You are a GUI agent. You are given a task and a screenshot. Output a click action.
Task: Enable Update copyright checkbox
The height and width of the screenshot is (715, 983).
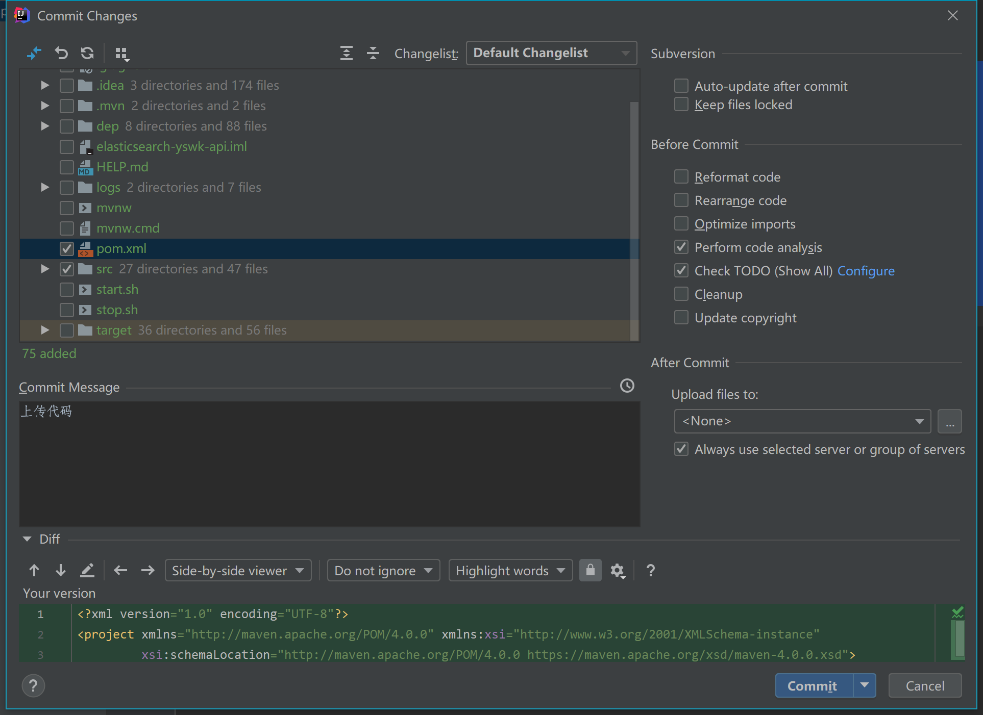coord(681,317)
